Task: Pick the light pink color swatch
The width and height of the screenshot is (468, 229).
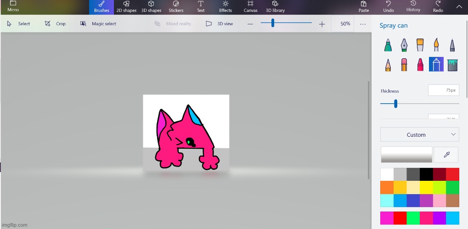Action: (x=440, y=201)
